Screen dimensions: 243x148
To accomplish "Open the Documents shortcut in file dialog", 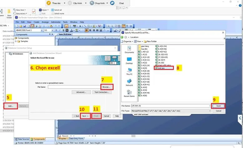I will (129, 49).
